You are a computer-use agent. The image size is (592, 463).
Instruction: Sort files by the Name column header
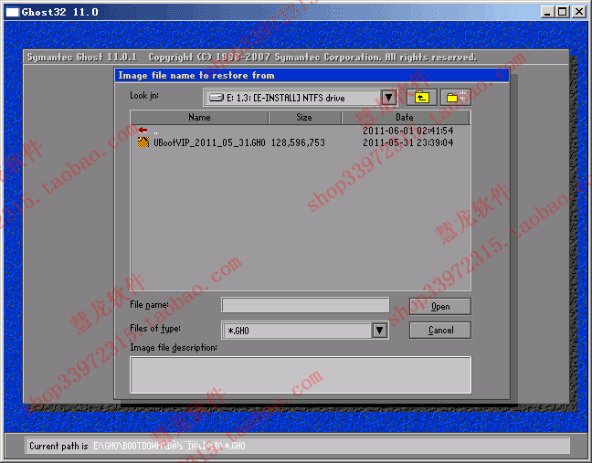(x=199, y=118)
